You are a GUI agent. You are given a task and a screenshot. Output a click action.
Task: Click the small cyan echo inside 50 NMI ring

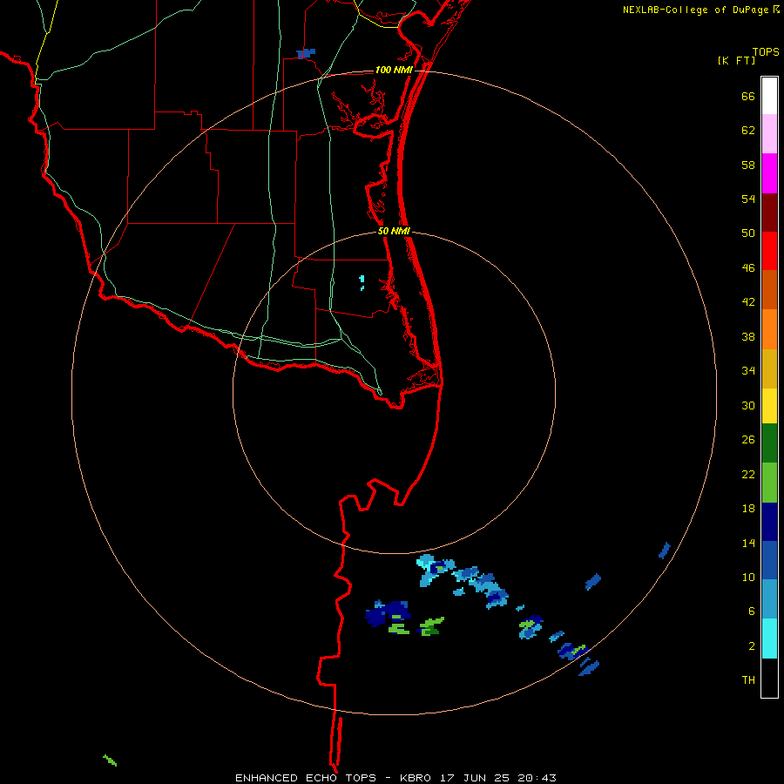point(362,282)
